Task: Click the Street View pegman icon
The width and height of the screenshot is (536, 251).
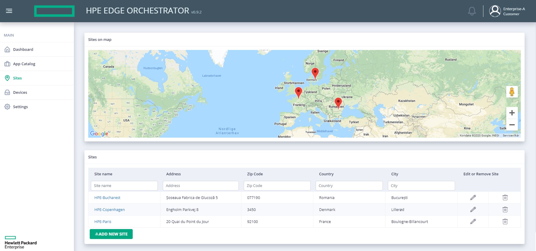Action: point(512,92)
